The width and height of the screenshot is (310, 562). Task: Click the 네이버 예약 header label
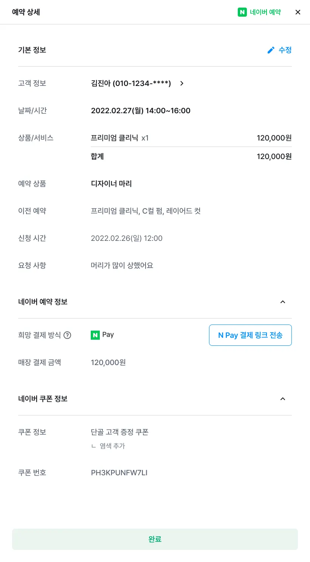(x=265, y=12)
